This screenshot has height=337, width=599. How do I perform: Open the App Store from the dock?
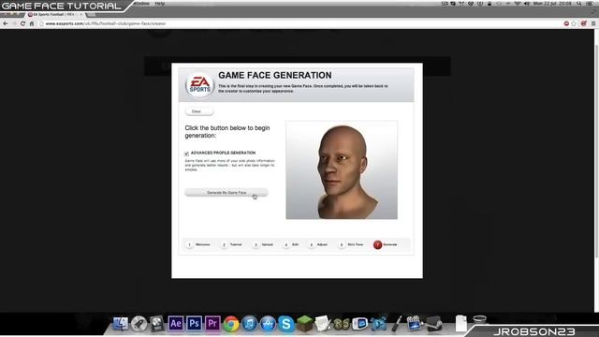pos(268,324)
